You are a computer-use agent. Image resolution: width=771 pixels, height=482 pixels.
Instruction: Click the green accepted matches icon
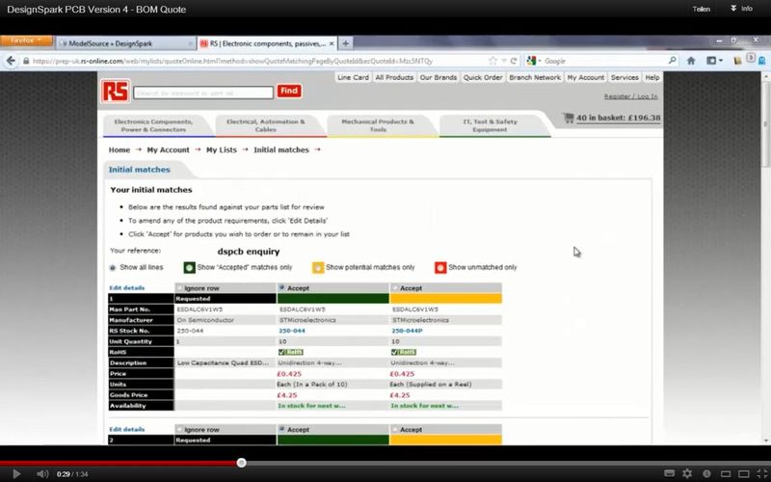pos(189,268)
